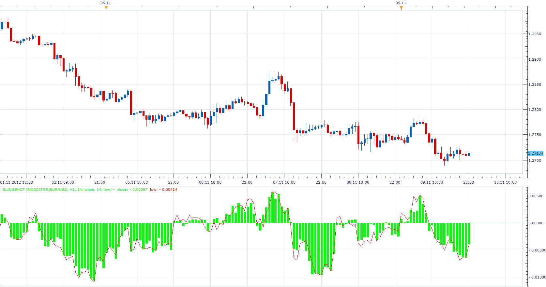Click the 1.2800 price axis label

pyautogui.click(x=535, y=110)
